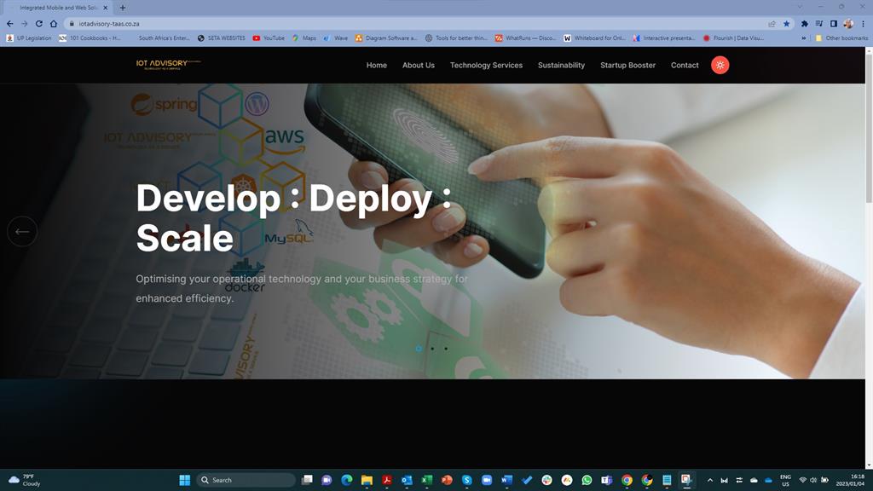Show hidden system tray icons
Screen dimensions: 873x491
709,480
